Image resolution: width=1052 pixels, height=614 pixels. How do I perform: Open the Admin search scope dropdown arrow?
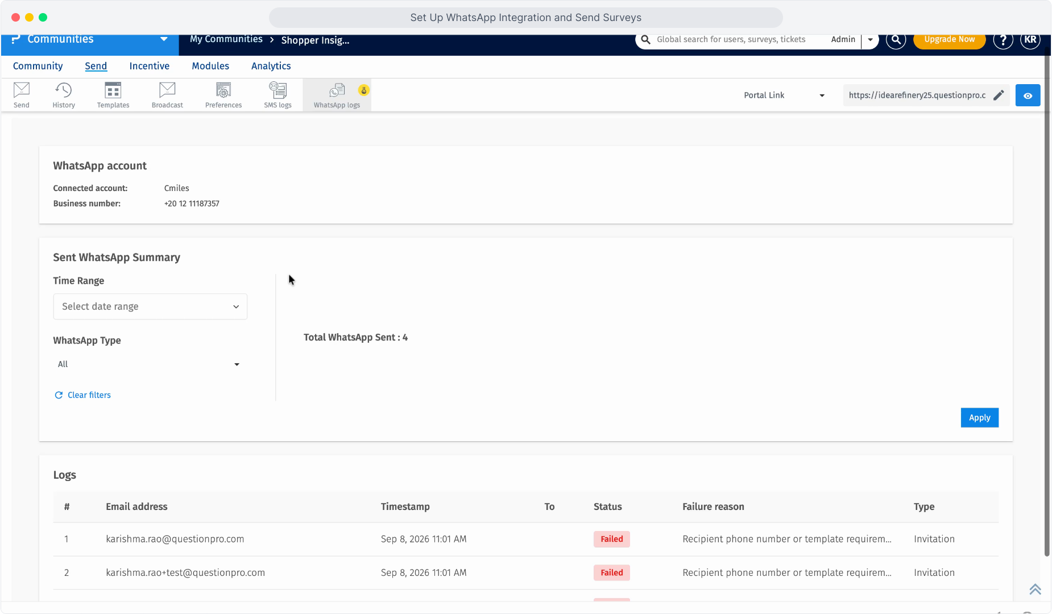(x=870, y=40)
